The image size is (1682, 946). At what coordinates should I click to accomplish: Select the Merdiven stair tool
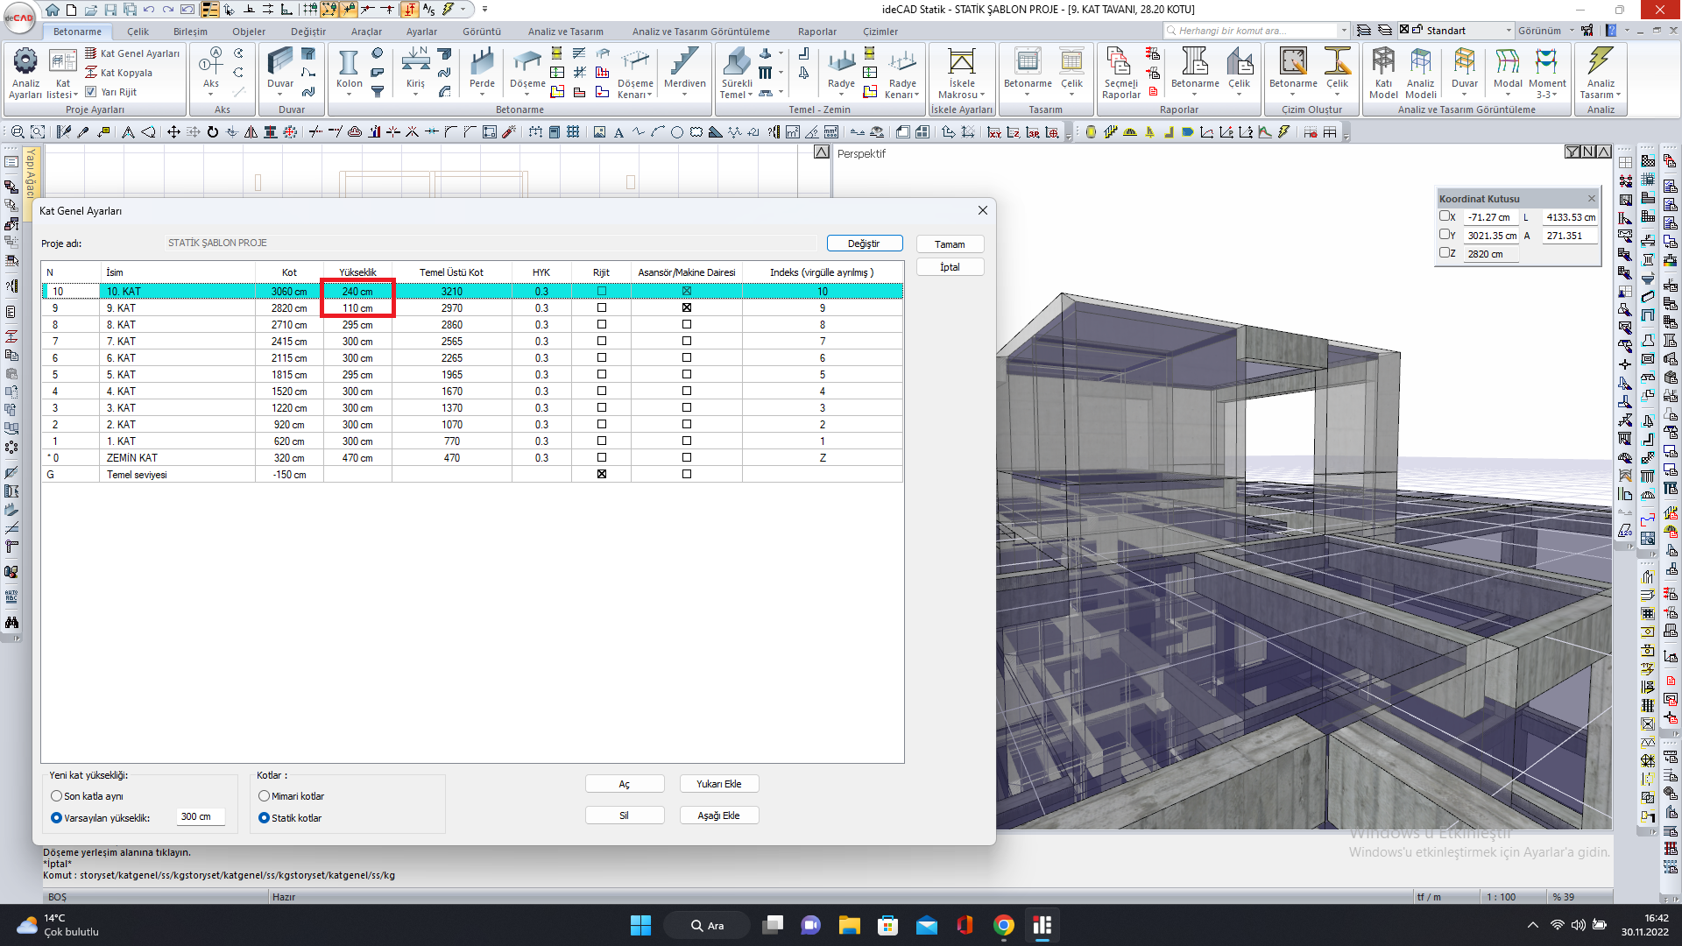(x=684, y=72)
